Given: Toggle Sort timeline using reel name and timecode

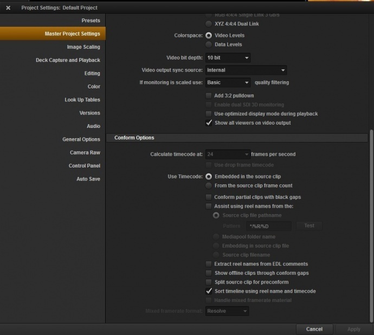Looking at the screenshot, I should tap(209, 291).
